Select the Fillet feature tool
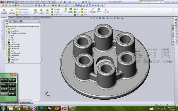This screenshot has width=178, height=111. (66, 10)
